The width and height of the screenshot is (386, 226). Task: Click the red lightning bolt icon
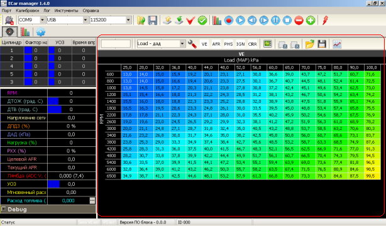325,21
